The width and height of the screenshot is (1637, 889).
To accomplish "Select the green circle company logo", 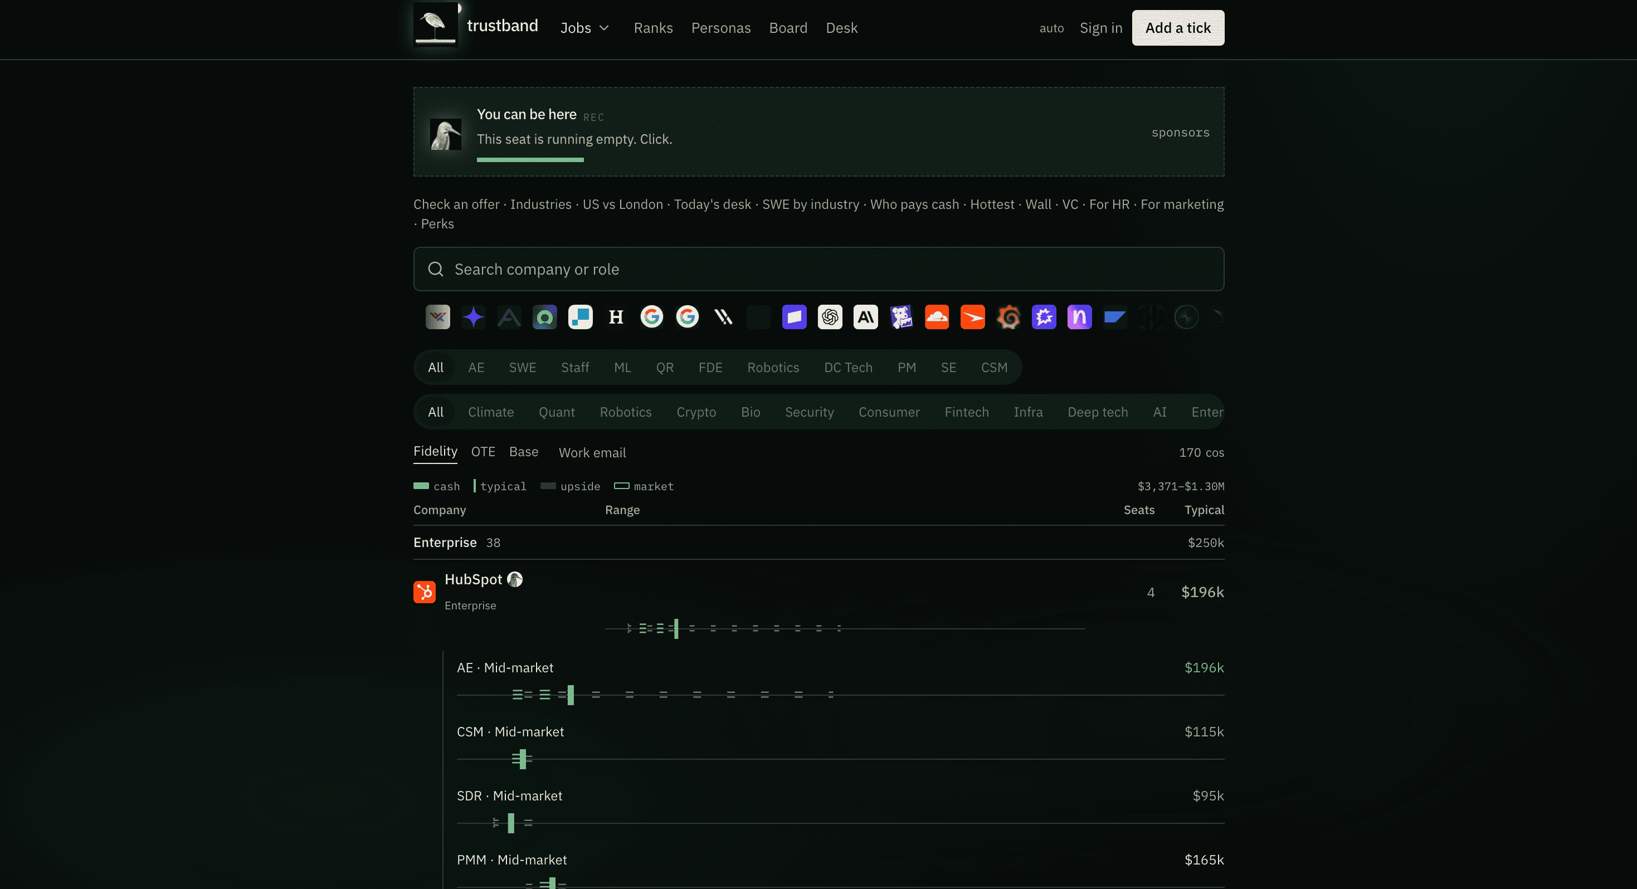I will click(x=544, y=316).
